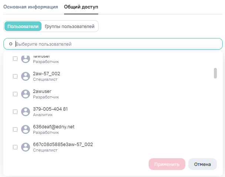The height and width of the screenshot is (177, 225).
Task: Click the avatar icon for 2awuser
Action: 26,94
